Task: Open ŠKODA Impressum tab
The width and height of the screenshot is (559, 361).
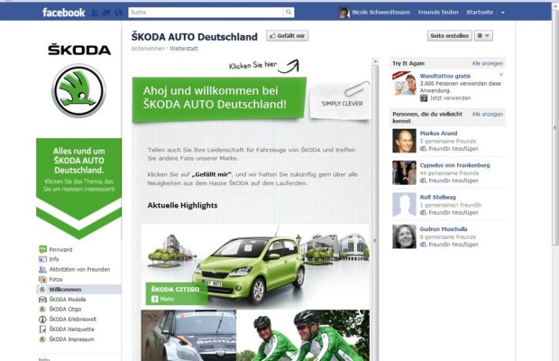Action: coord(71,338)
